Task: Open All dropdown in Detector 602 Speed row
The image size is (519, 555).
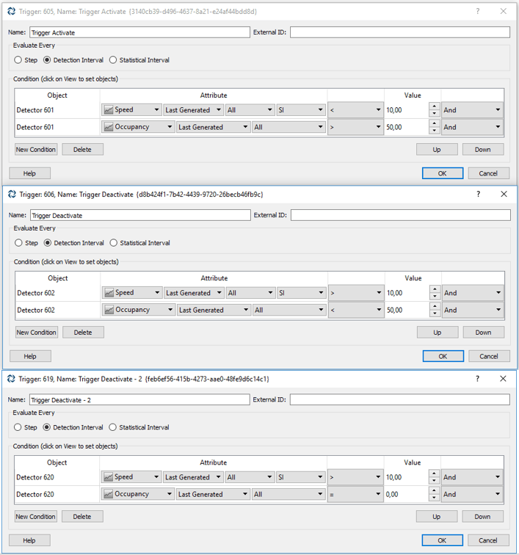Action: (250, 293)
